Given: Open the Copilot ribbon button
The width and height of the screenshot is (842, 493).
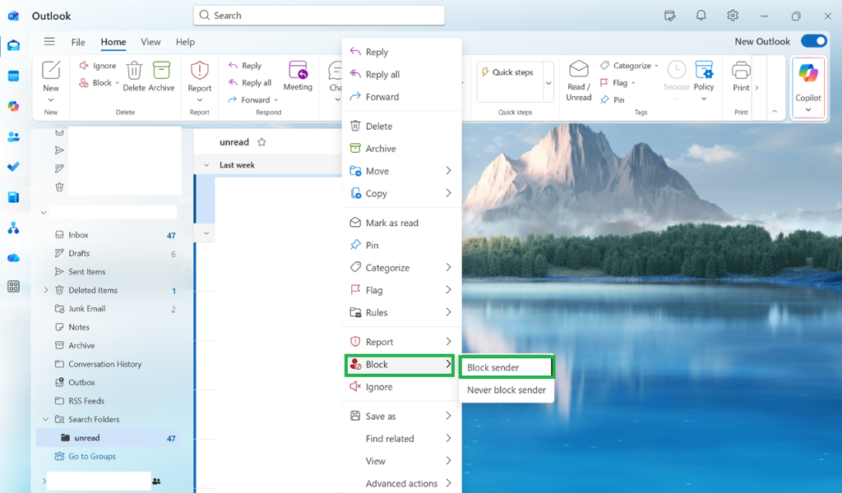Looking at the screenshot, I should (x=807, y=87).
